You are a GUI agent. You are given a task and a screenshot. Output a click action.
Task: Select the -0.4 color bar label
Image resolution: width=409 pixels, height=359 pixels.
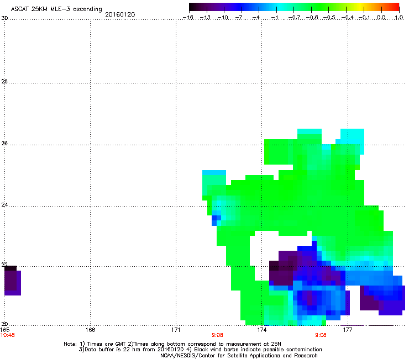[x=348, y=18]
